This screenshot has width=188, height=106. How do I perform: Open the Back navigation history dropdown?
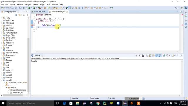[103, 8]
